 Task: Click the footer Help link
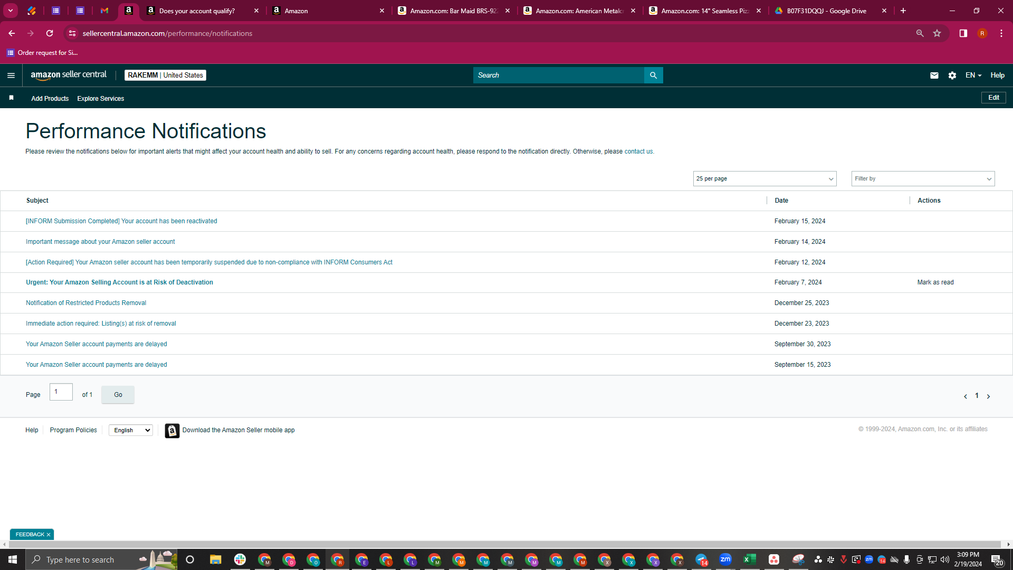[32, 431]
